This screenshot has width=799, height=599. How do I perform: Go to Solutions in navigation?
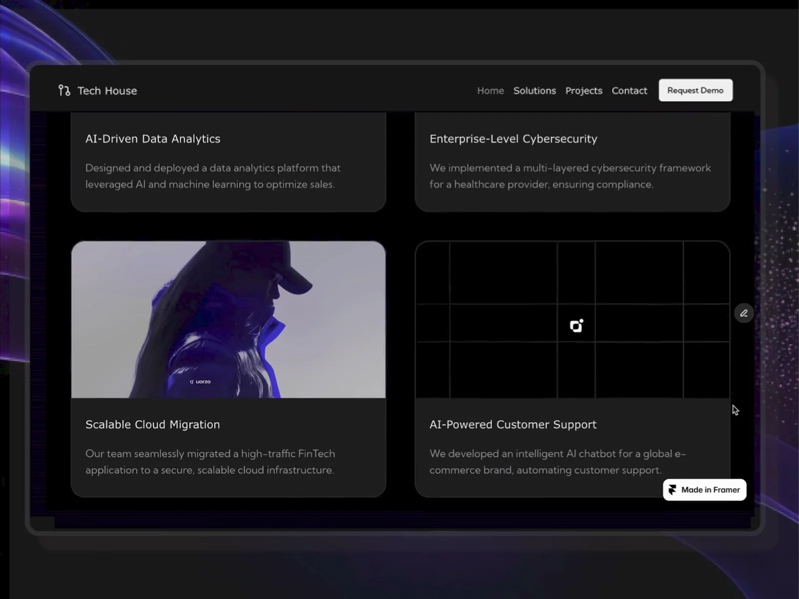coord(534,90)
